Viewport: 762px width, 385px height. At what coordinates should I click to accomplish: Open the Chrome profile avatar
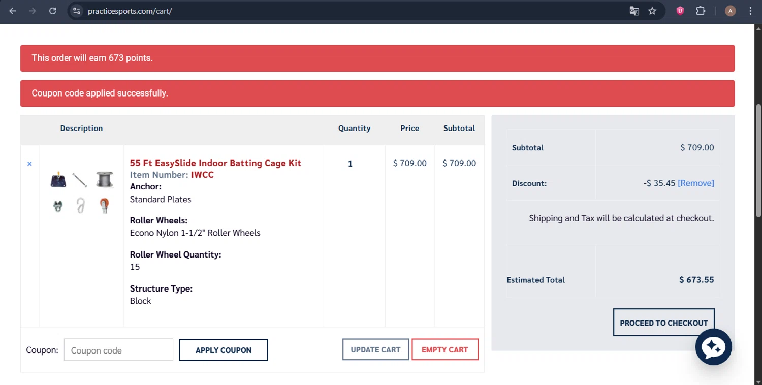coord(731,11)
